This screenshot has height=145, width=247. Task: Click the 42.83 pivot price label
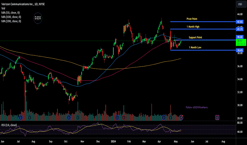click(x=240, y=22)
